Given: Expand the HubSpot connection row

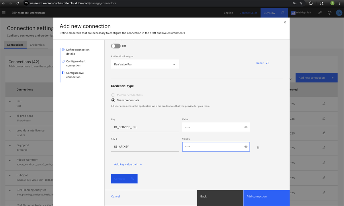Looking at the screenshot, I should pyautogui.click(x=10, y=176).
